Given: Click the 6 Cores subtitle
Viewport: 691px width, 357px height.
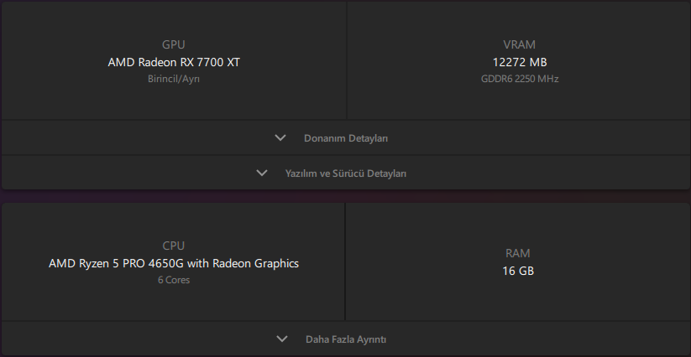Looking at the screenshot, I should tap(174, 280).
